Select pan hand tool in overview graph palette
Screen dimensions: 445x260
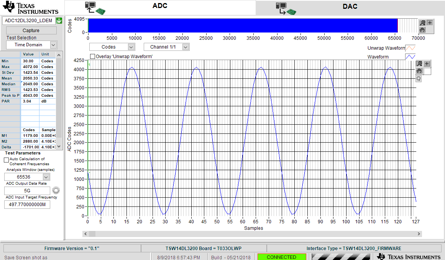pos(422,29)
